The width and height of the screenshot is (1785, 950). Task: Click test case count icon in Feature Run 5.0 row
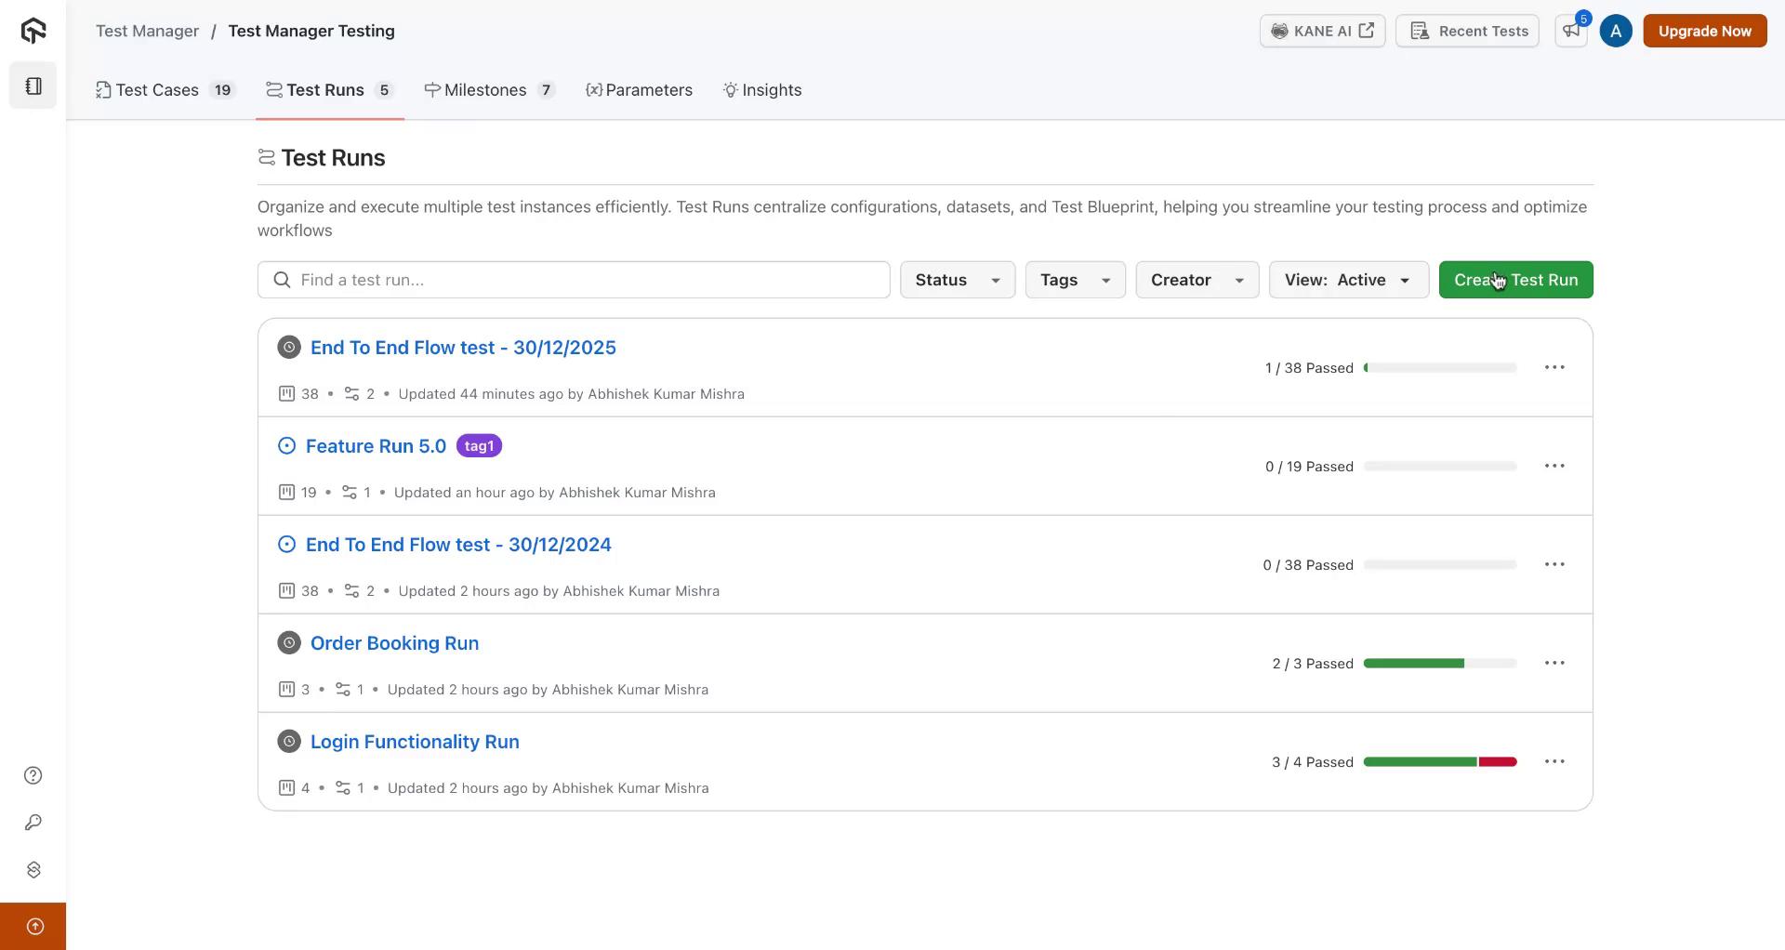[x=286, y=493]
